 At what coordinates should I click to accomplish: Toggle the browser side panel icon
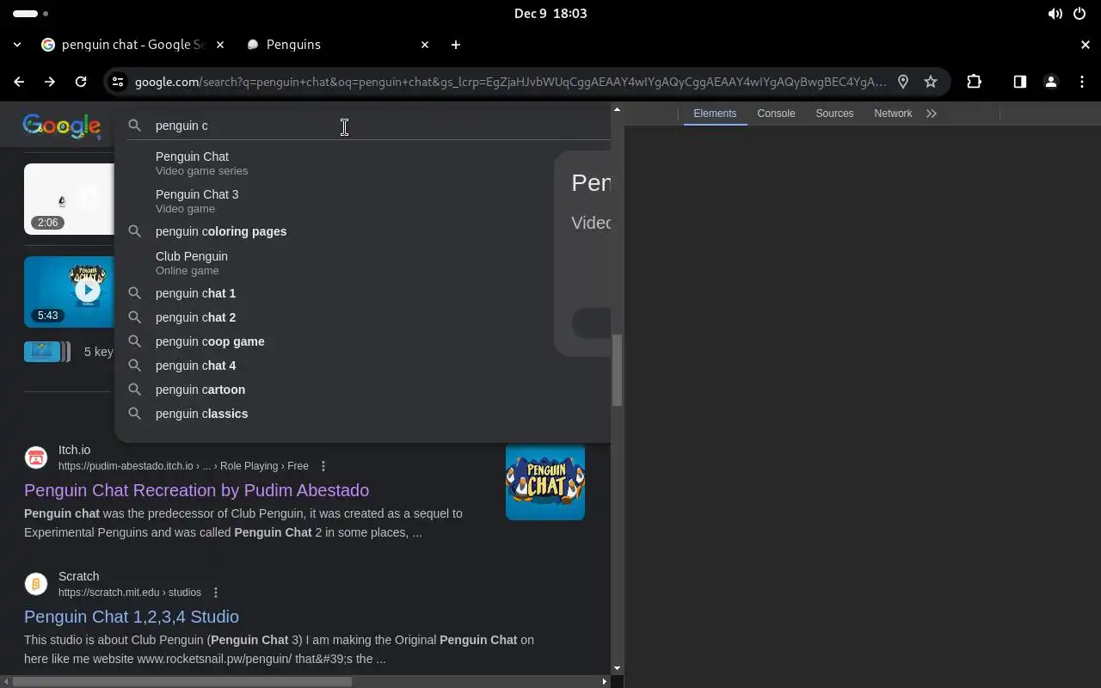point(1019,82)
